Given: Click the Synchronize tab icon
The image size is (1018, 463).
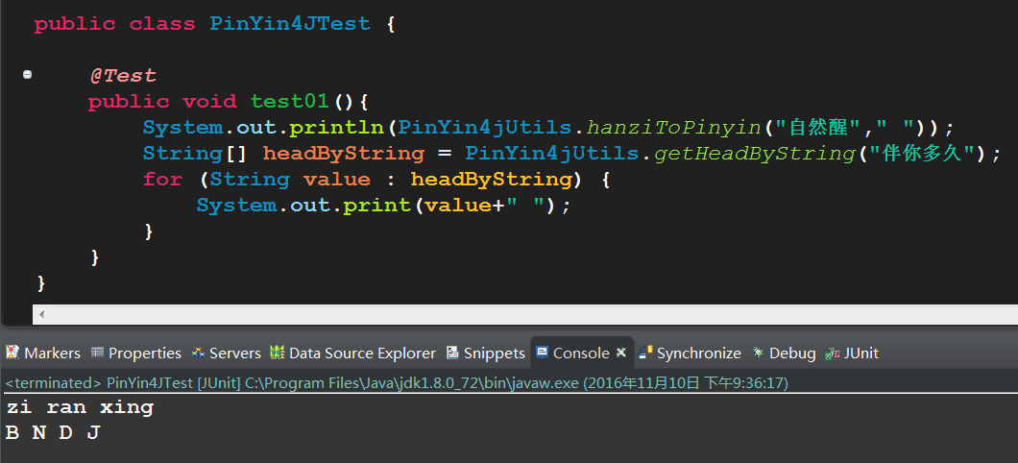Looking at the screenshot, I should [645, 353].
